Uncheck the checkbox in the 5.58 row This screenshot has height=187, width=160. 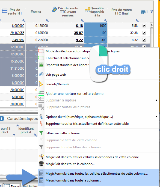(144, 26)
